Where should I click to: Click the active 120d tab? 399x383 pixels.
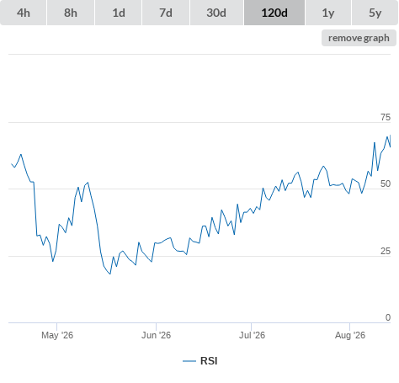(274, 13)
